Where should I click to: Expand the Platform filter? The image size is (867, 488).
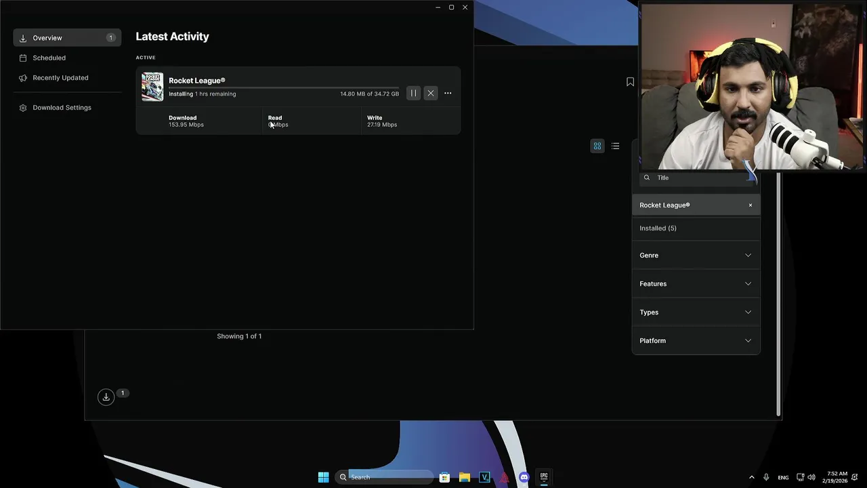coord(696,341)
